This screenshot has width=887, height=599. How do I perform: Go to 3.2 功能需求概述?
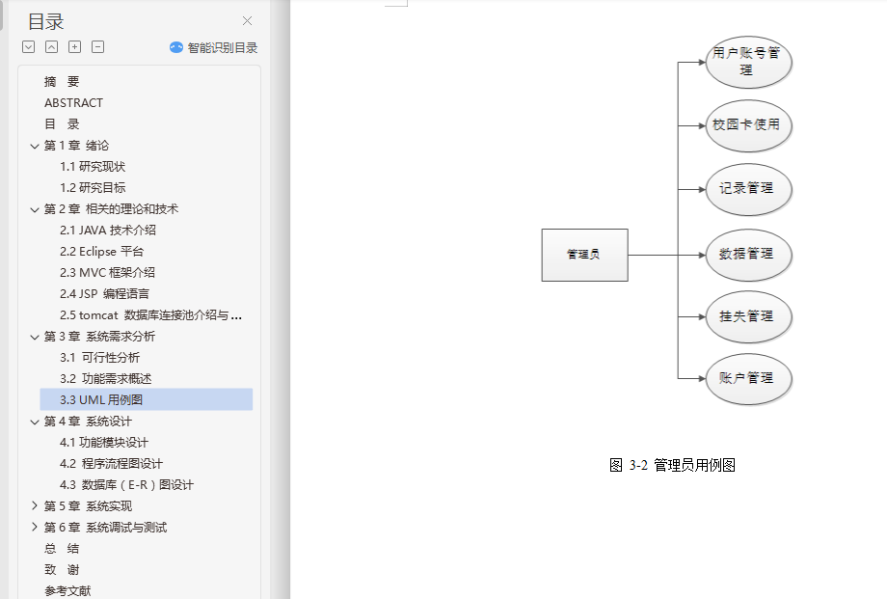[105, 379]
